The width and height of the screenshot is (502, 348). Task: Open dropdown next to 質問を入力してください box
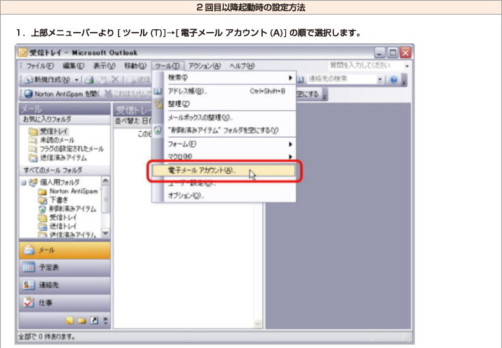click(406, 66)
